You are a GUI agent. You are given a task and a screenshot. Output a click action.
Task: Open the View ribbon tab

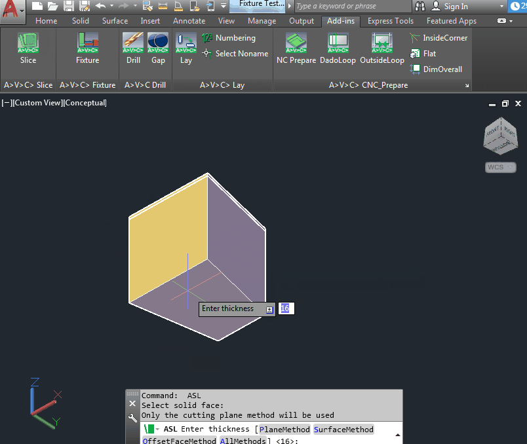(227, 21)
